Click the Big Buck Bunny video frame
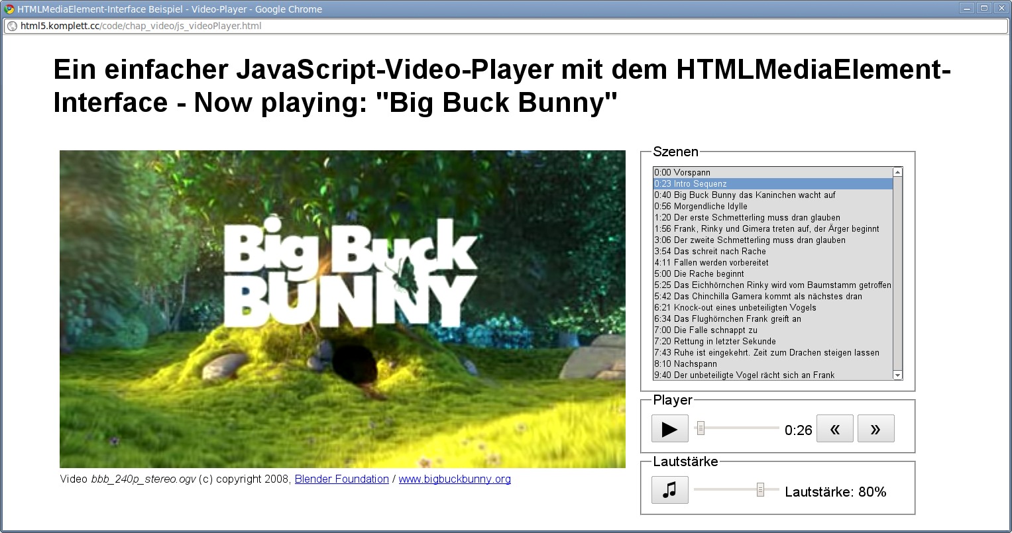 point(342,309)
